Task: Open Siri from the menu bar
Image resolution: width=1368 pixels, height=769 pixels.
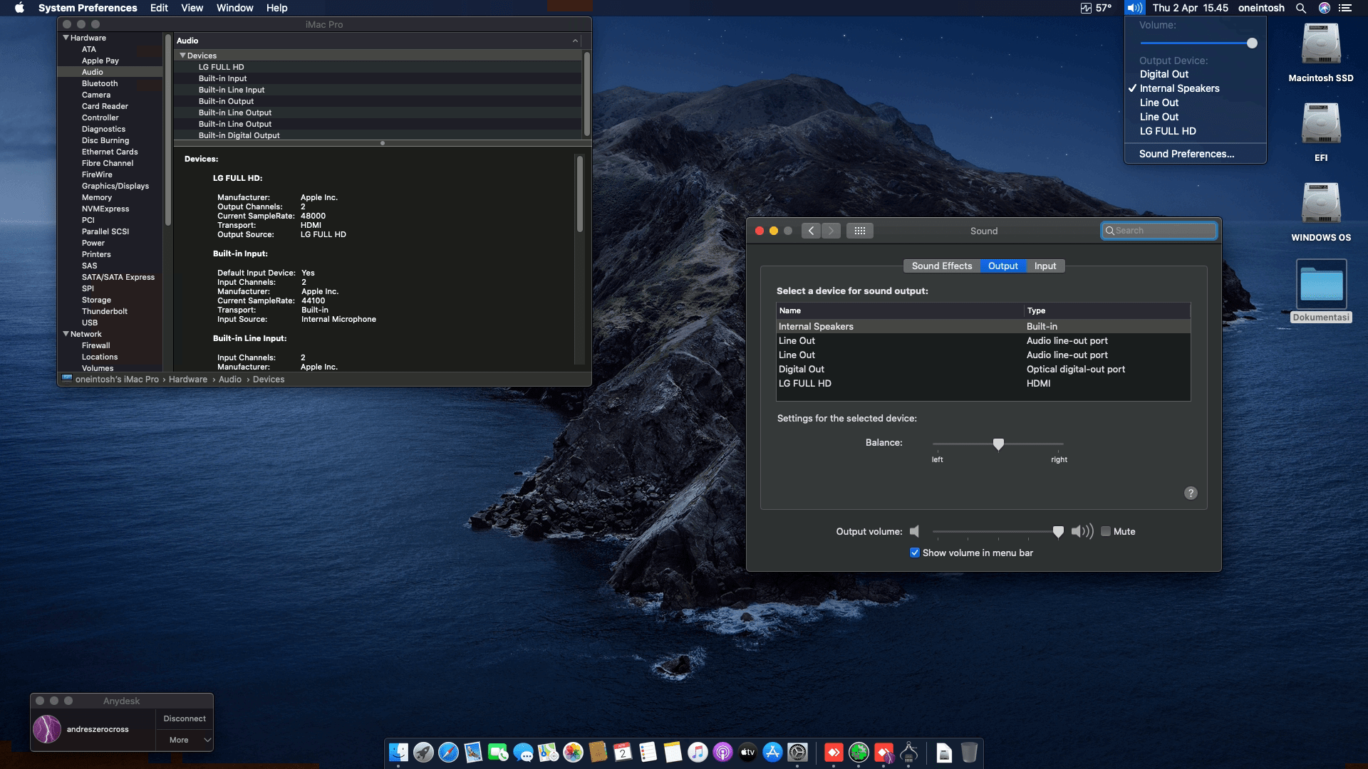Action: (1325, 8)
